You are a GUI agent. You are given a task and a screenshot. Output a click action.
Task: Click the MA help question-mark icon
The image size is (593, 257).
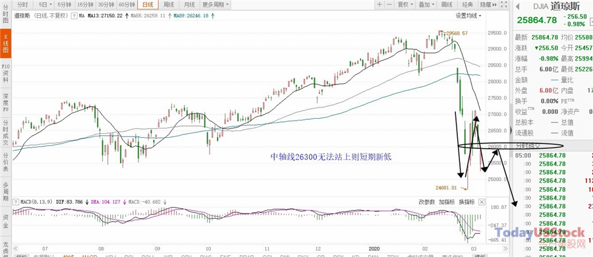tap(74, 16)
